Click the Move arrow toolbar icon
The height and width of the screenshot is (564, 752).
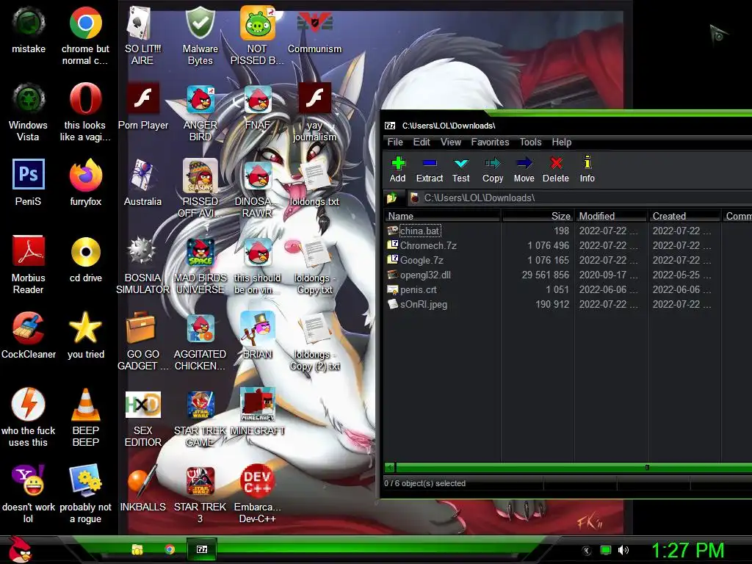click(524, 170)
